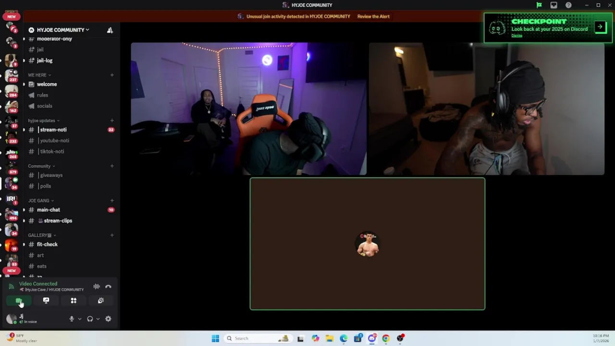Collapse the JOE GANG category

[x=41, y=200]
